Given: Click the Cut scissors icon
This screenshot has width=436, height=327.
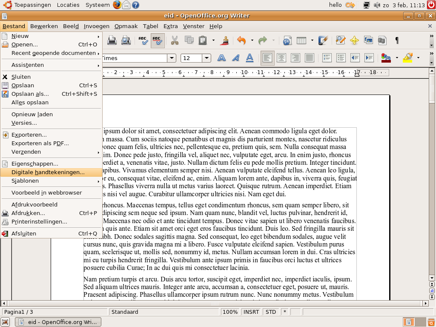Looking at the screenshot, I should point(175,40).
